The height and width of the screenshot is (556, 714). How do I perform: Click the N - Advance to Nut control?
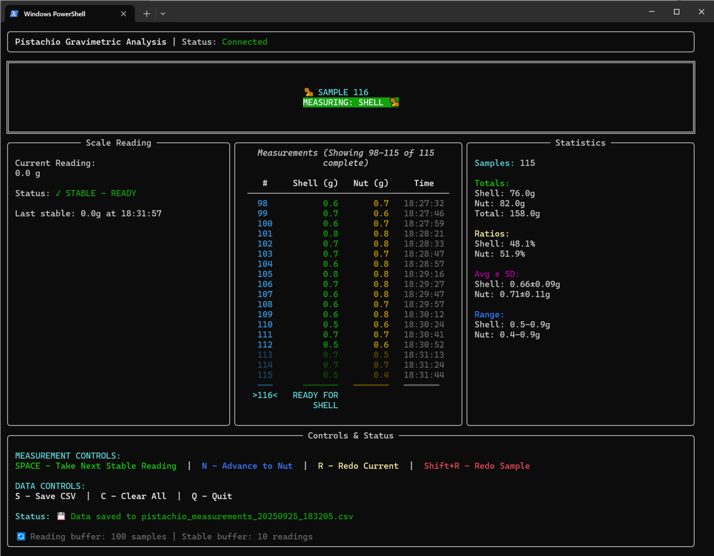247,466
